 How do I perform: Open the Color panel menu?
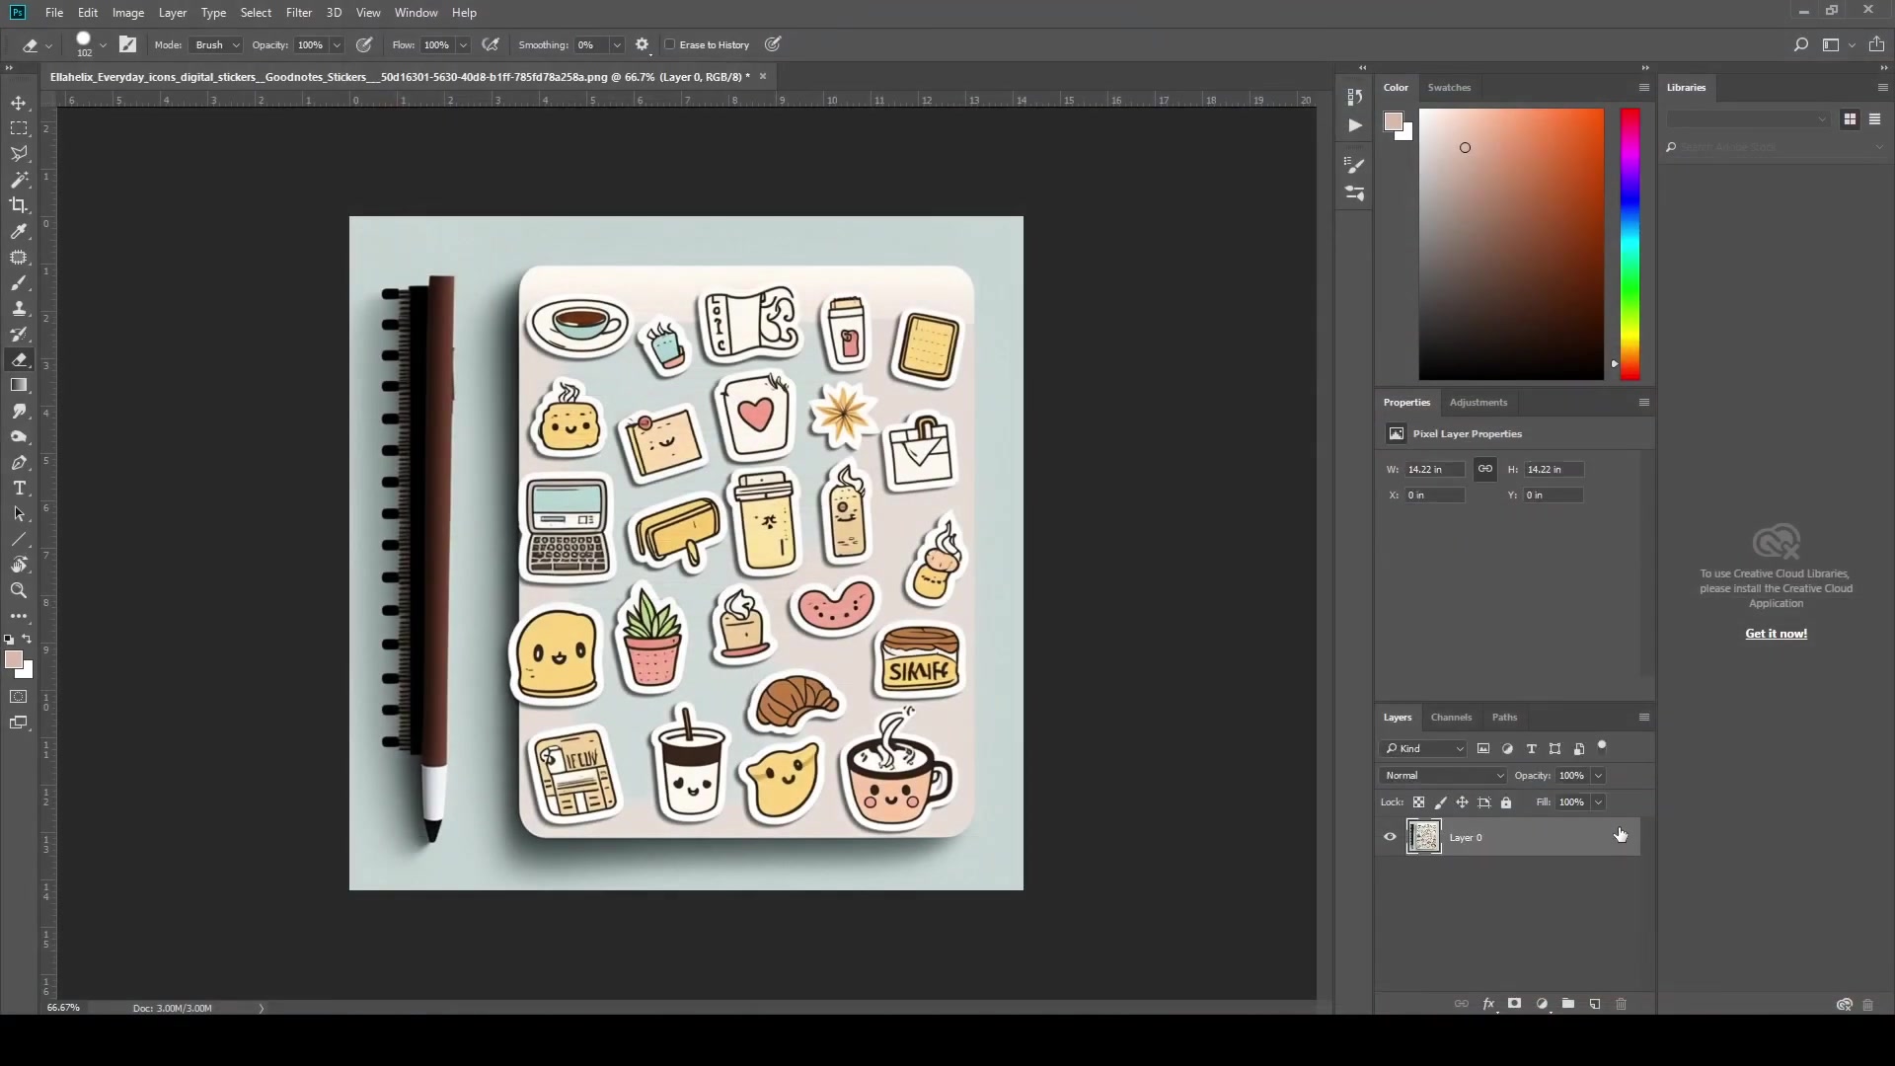pos(1643,87)
